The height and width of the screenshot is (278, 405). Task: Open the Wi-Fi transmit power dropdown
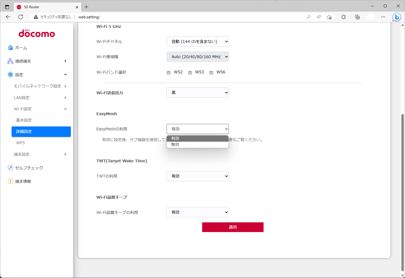click(x=198, y=93)
